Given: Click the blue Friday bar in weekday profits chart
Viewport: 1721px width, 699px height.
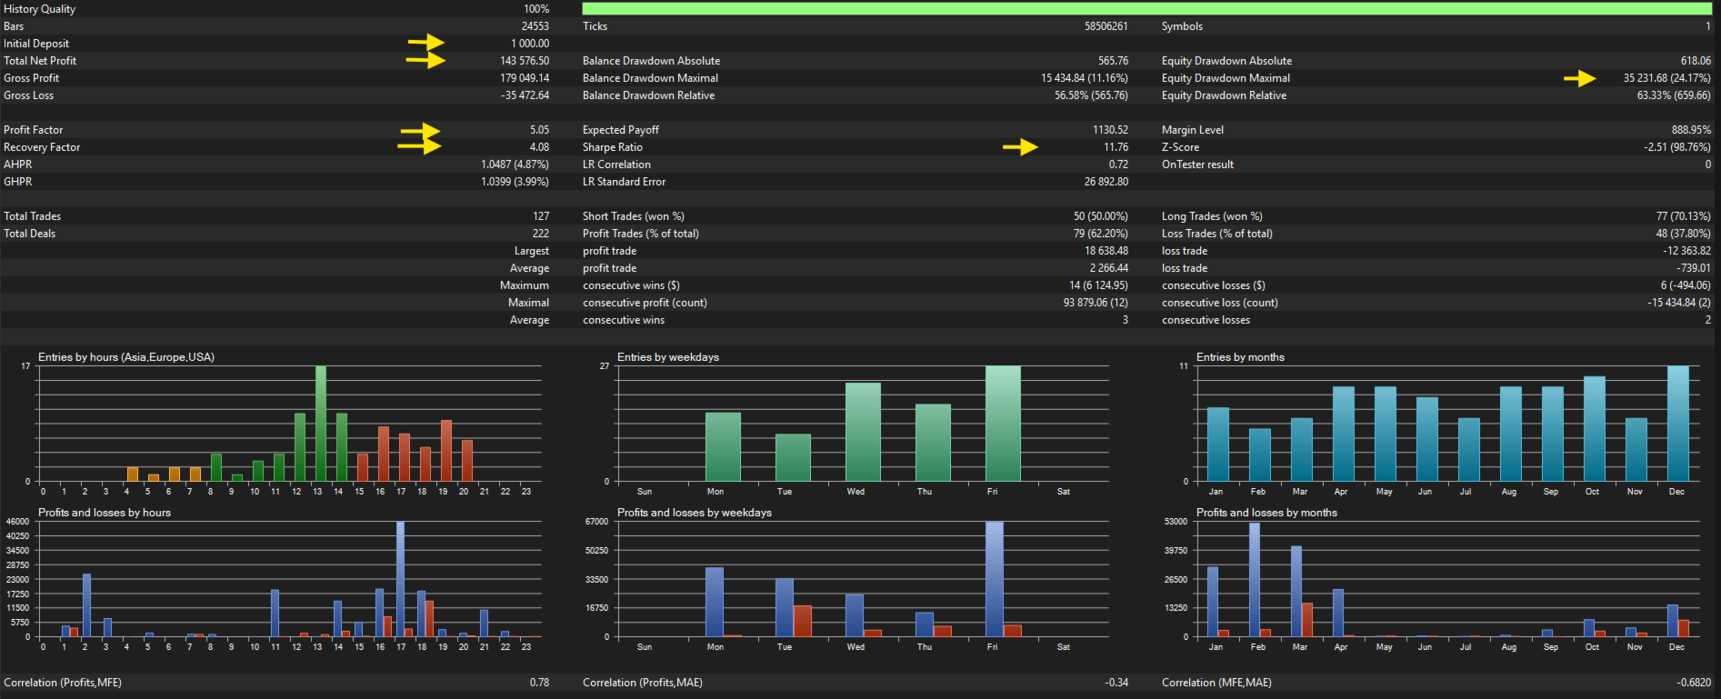Looking at the screenshot, I should [x=994, y=579].
